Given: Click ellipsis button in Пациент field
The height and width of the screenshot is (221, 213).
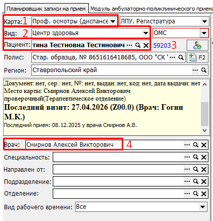Looking at the screenshot, I should pyautogui.click(x=129, y=45).
